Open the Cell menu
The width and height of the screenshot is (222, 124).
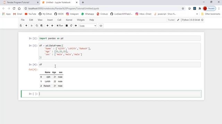pyautogui.click(x=59, y=20)
